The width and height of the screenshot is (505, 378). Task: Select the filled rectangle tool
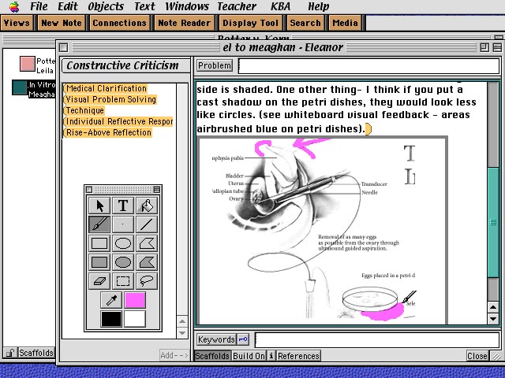pos(99,262)
